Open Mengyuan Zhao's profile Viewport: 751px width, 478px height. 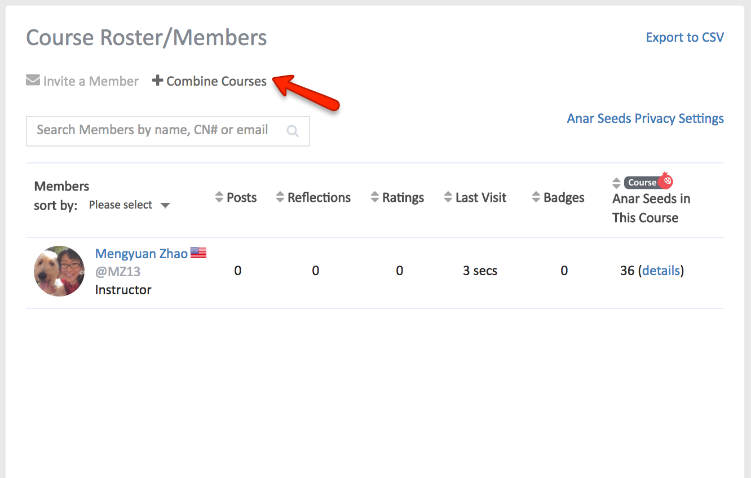[141, 253]
